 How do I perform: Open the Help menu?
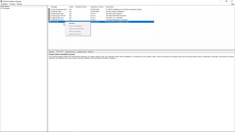pyautogui.click(x=232, y=4)
